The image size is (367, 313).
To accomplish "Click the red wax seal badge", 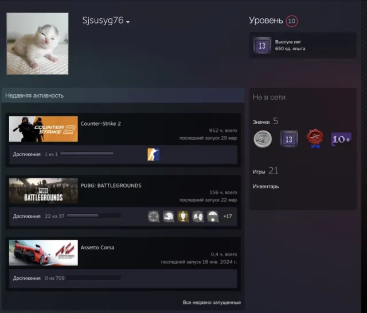I will click(x=315, y=138).
